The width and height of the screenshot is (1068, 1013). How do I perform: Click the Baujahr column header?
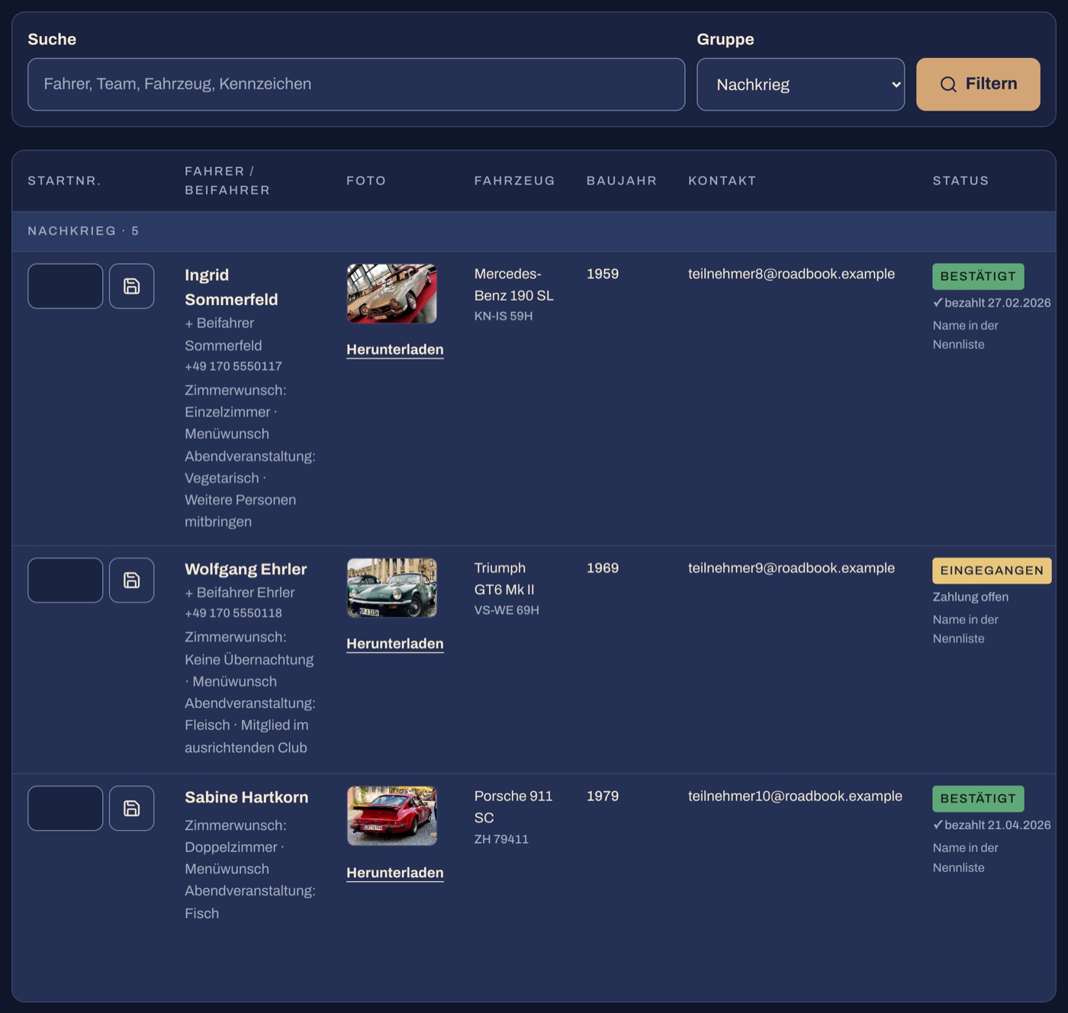click(622, 181)
